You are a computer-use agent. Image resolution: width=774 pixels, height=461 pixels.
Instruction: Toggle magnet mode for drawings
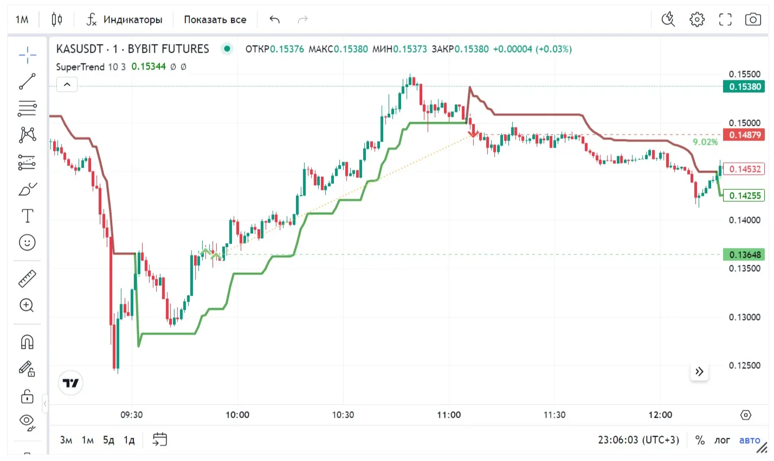coord(27,342)
